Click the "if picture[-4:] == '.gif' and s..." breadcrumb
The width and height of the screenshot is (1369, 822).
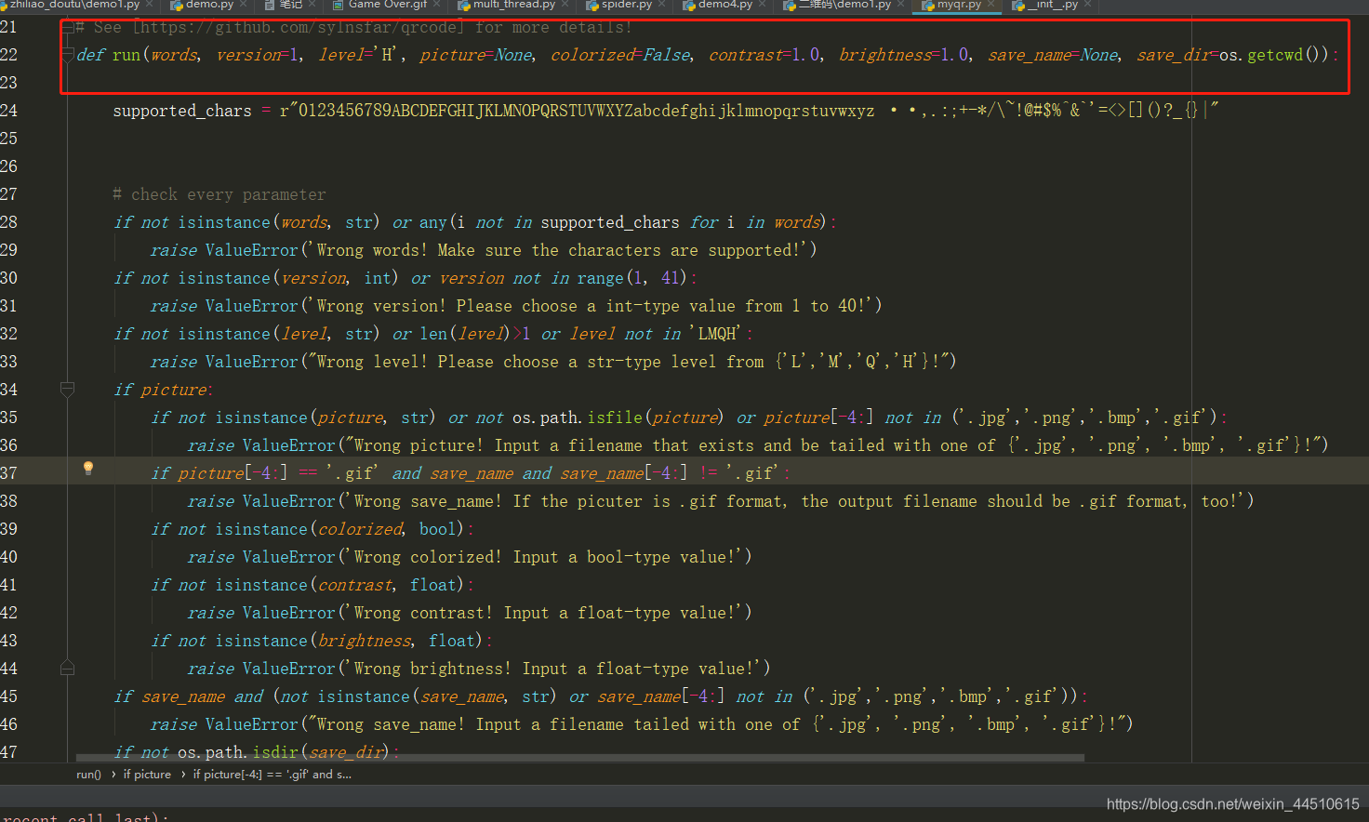click(x=272, y=775)
